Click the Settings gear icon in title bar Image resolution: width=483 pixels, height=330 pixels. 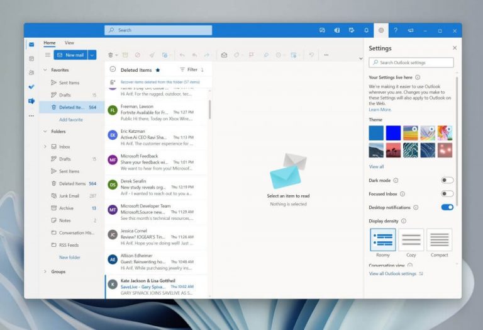click(x=381, y=30)
